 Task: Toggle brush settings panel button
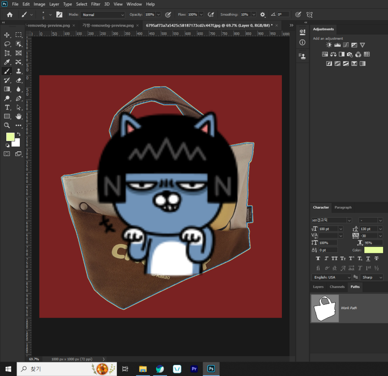point(59,15)
